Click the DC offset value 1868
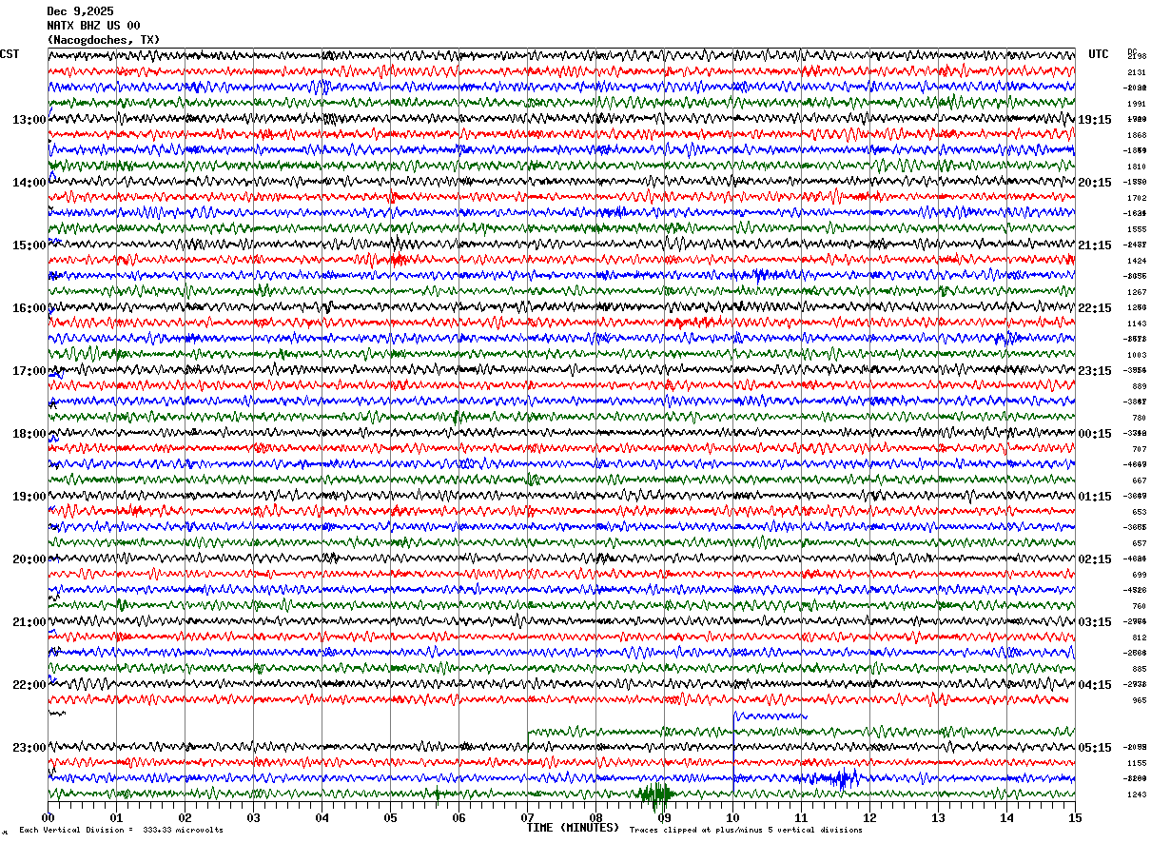The width and height of the screenshot is (1151, 843). point(1137,135)
